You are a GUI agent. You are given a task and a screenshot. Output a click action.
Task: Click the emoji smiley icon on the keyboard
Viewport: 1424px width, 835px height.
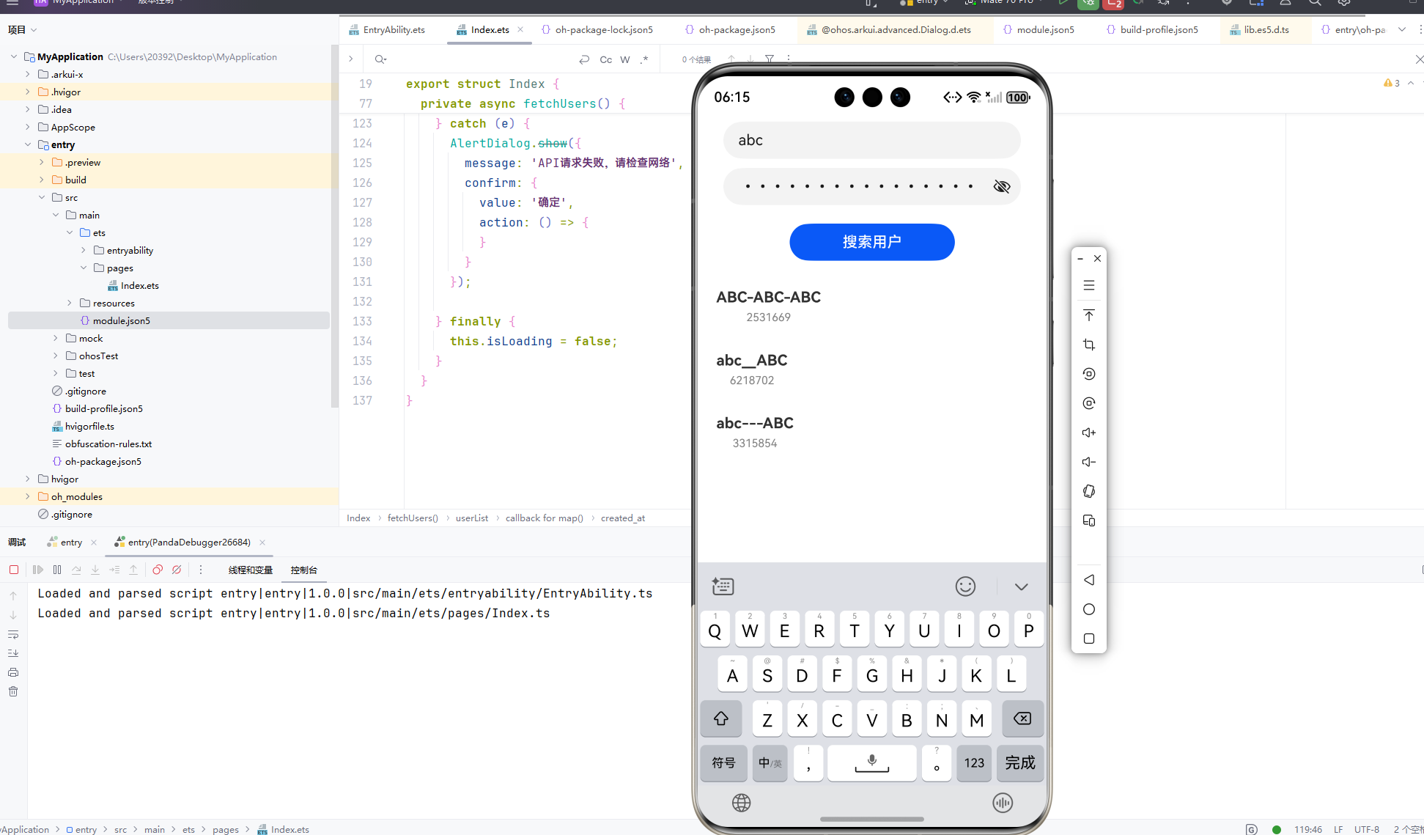click(965, 586)
